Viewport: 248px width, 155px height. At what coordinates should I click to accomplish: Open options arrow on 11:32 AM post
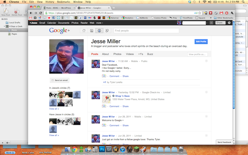pyautogui.click(x=206, y=61)
